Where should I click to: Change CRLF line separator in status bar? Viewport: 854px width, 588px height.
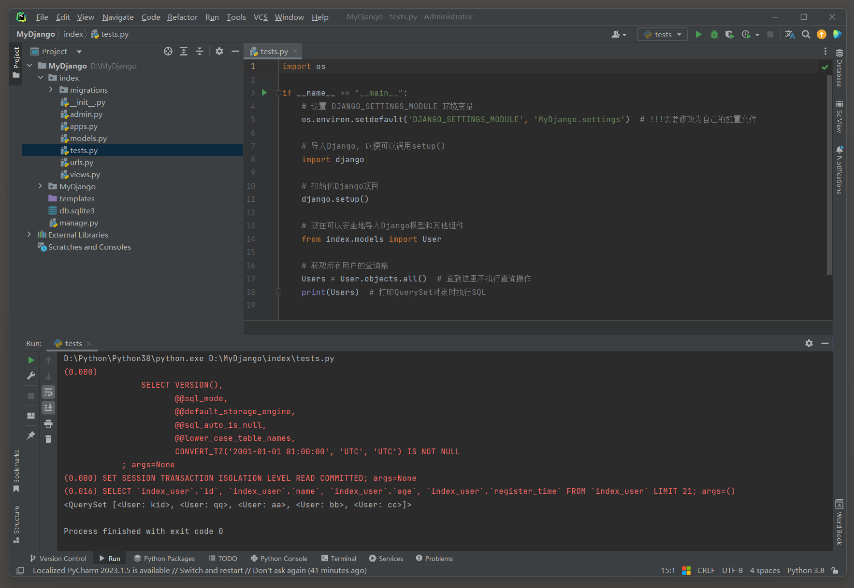coord(706,570)
